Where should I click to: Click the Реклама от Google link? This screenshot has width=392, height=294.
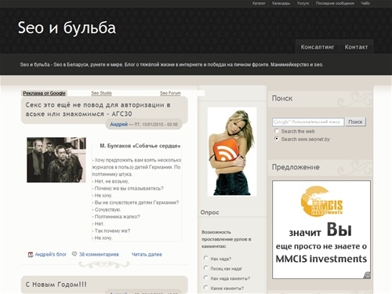44,93
